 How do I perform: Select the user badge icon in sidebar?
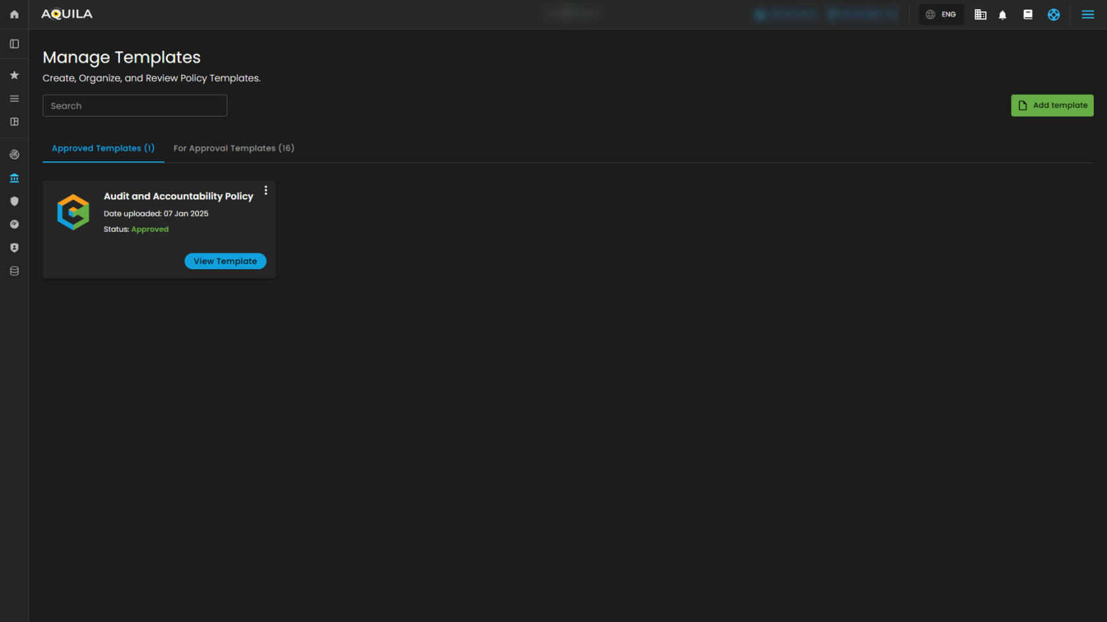pyautogui.click(x=14, y=247)
